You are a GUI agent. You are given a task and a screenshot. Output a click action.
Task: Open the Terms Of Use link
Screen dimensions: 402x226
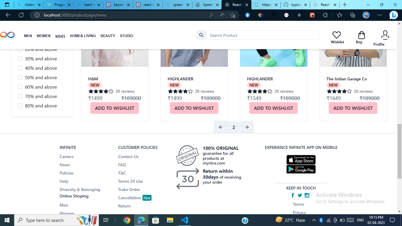pos(130,181)
